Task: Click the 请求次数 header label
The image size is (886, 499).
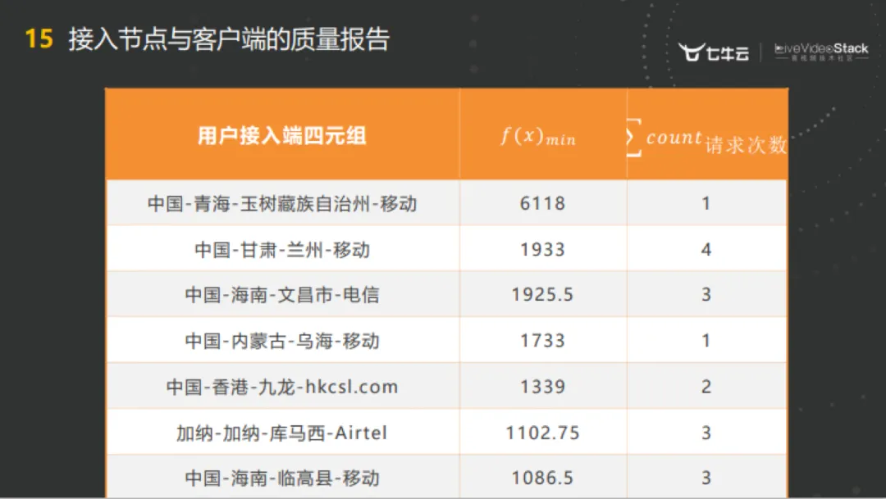Action: tap(745, 145)
